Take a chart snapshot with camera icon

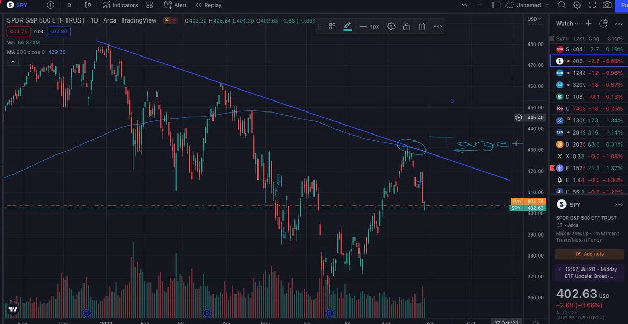[x=607, y=5]
